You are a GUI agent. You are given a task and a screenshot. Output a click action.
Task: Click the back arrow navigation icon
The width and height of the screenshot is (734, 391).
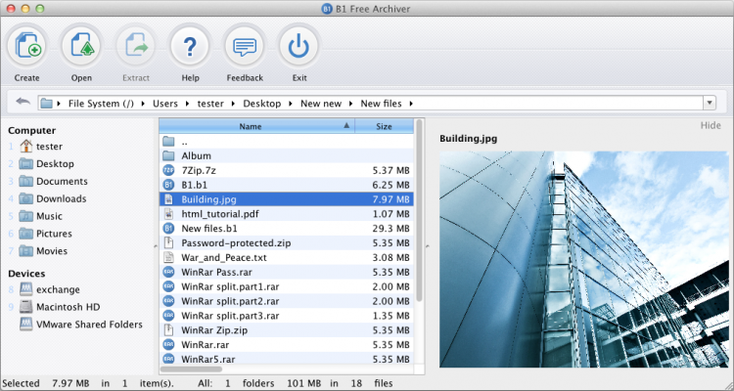23,103
